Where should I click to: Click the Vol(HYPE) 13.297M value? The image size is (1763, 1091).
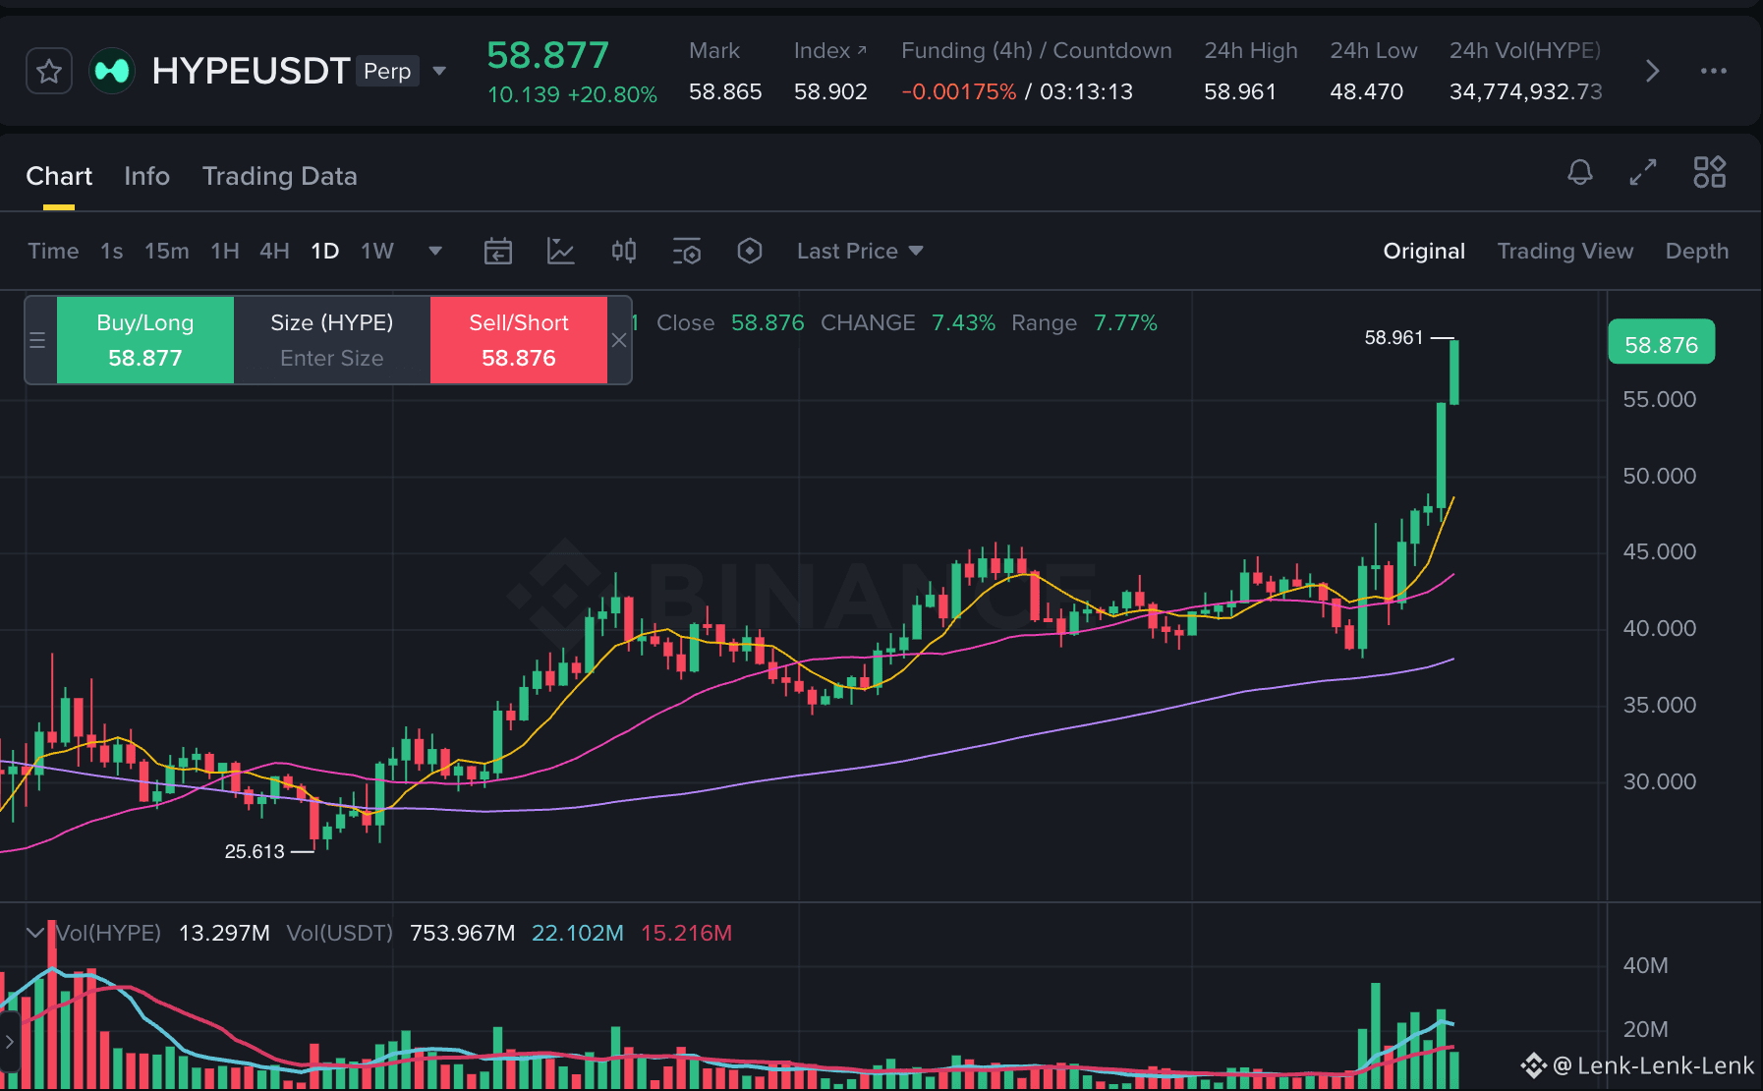tap(224, 933)
